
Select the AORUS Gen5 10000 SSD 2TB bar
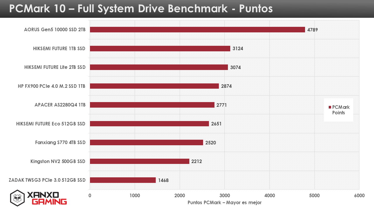(x=197, y=30)
